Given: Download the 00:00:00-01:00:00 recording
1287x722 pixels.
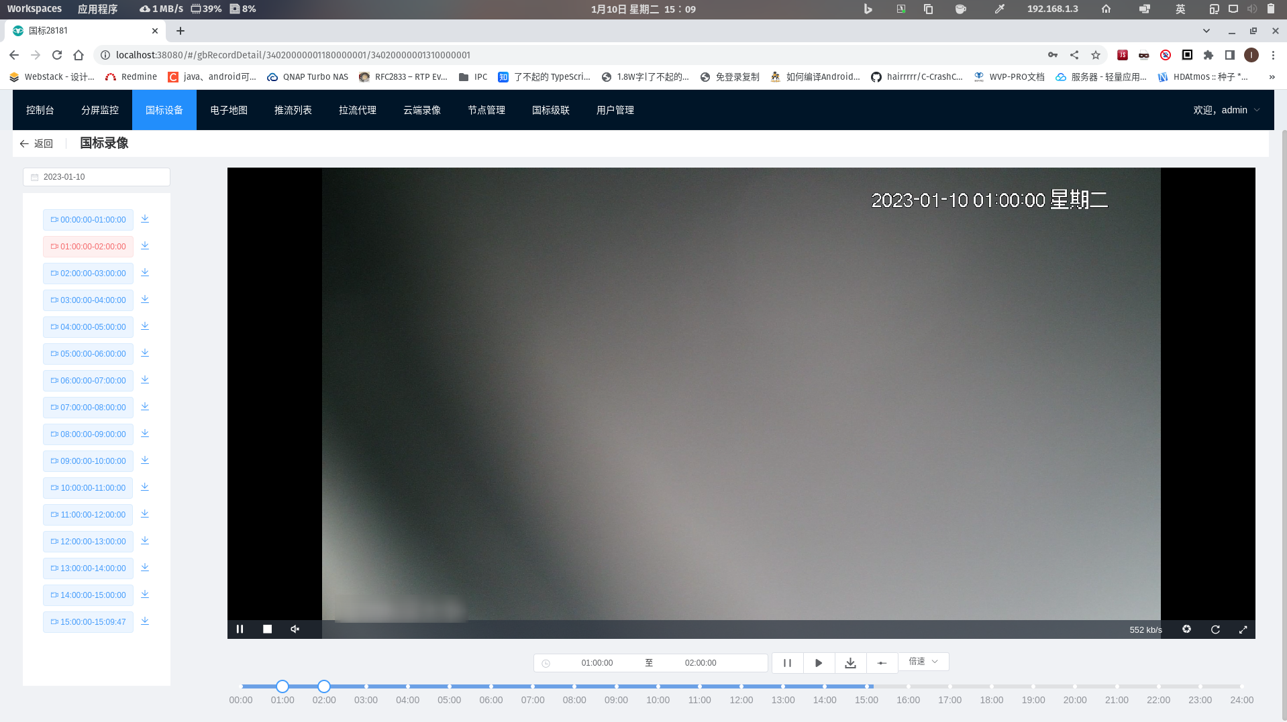Looking at the screenshot, I should click(145, 219).
